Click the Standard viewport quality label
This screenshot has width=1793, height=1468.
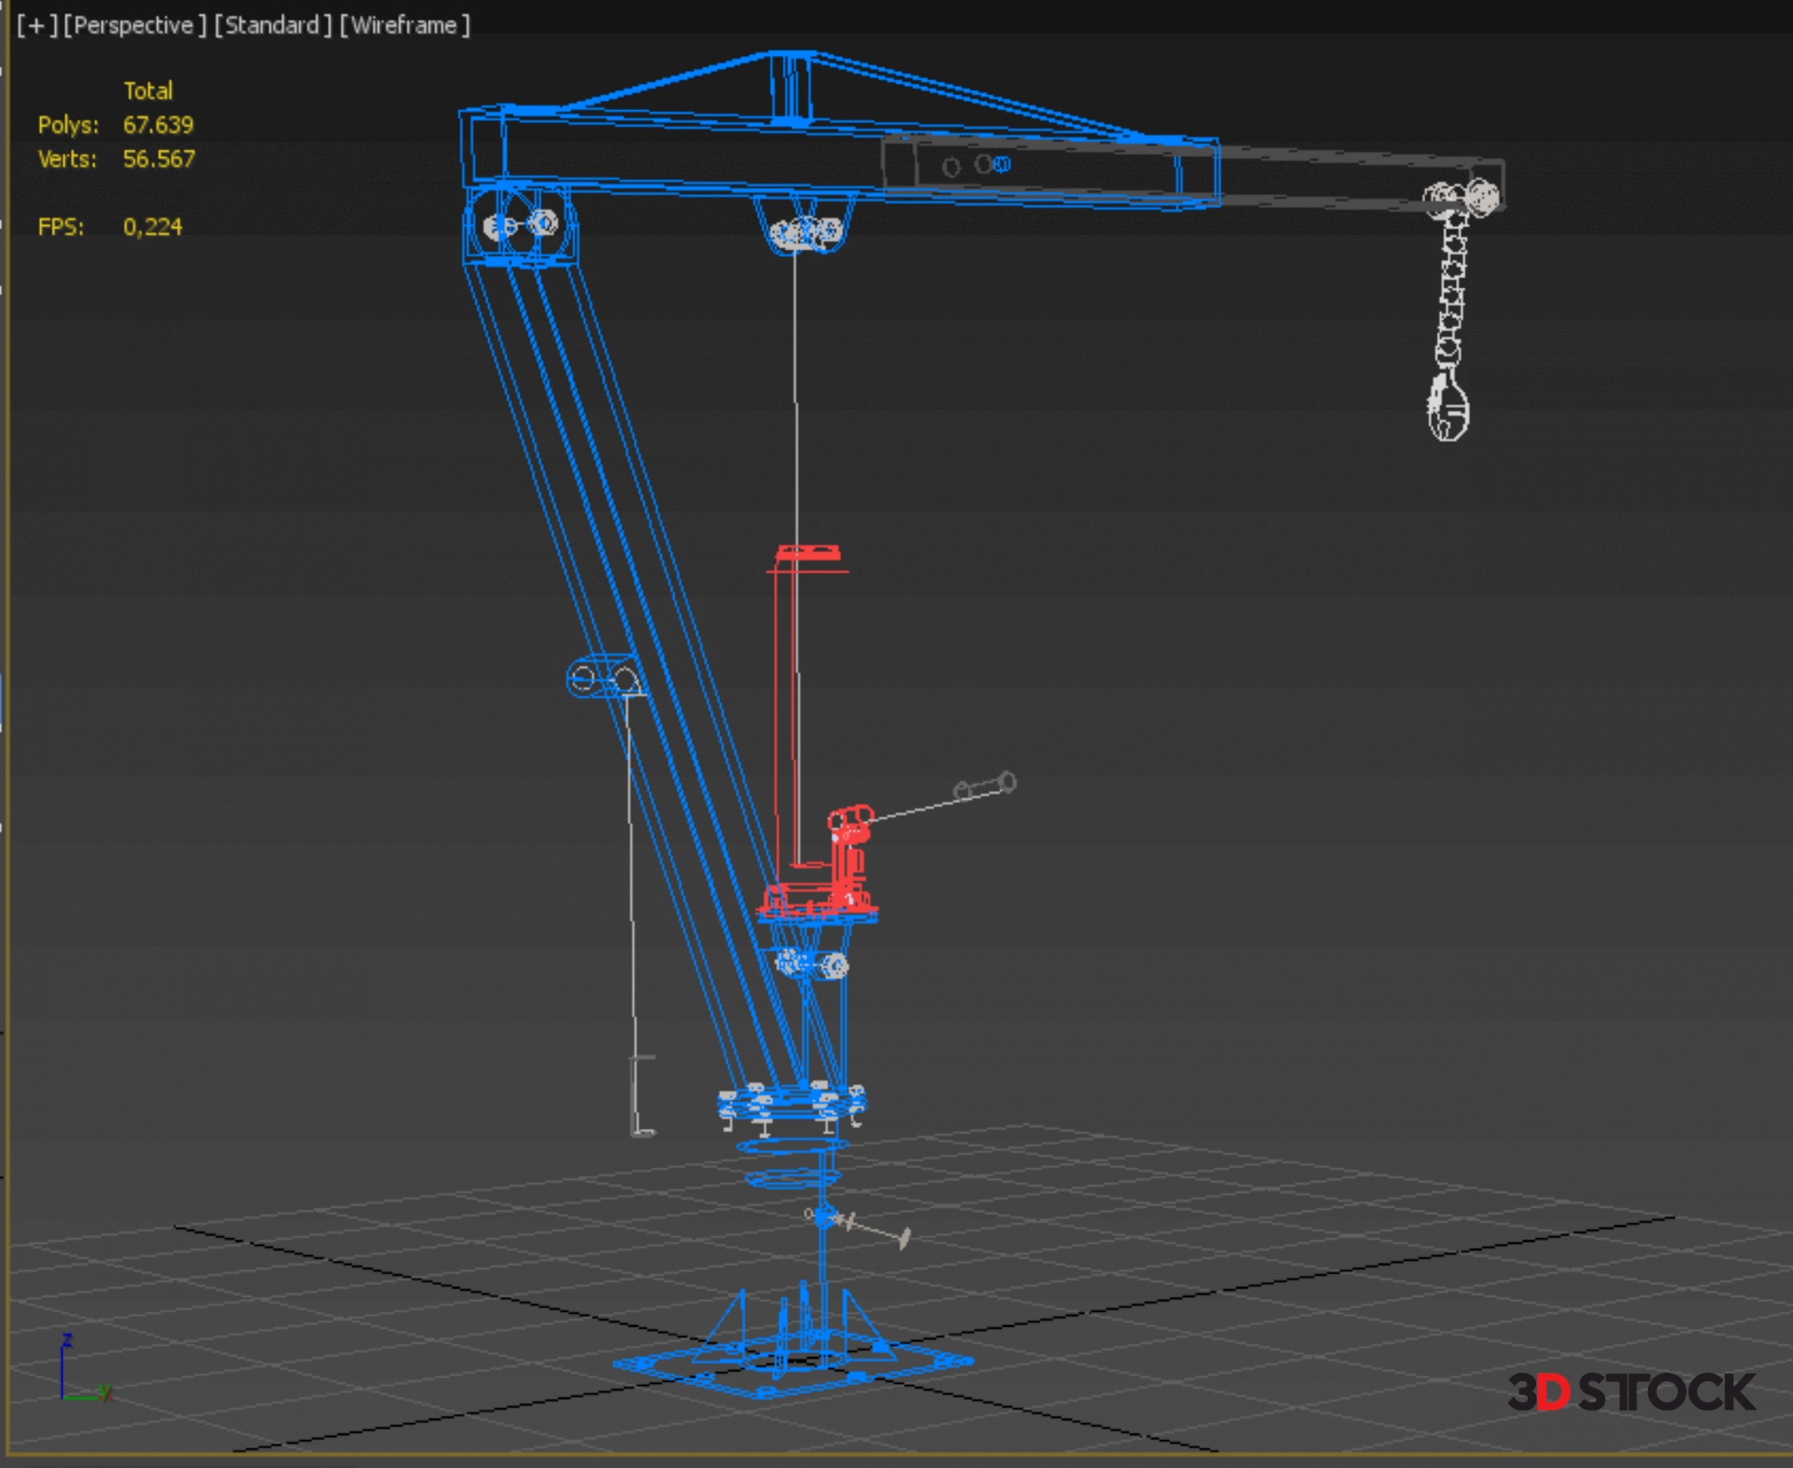273,25
